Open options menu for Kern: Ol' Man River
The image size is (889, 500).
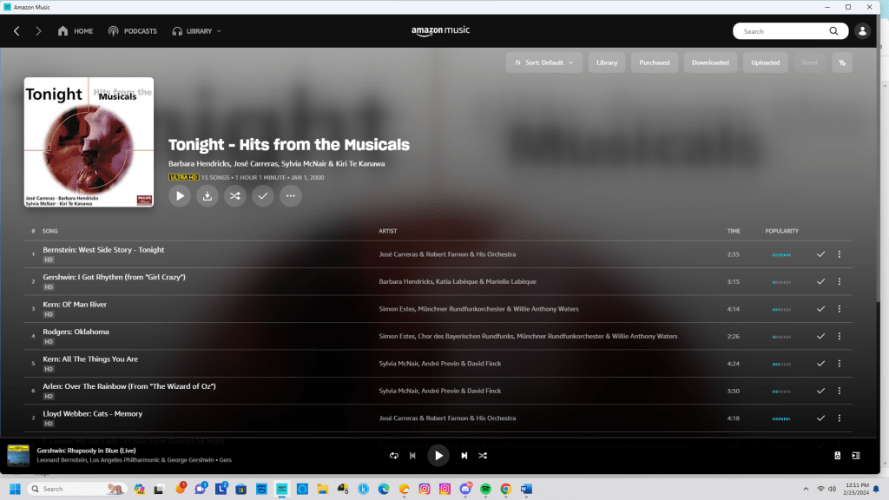coord(839,309)
